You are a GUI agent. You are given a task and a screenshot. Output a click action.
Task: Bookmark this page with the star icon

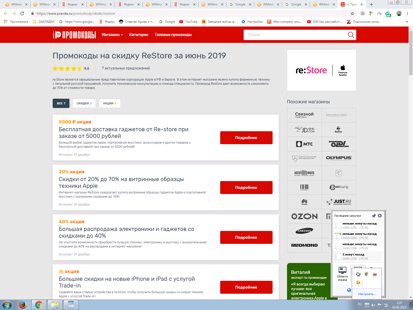click(x=352, y=13)
